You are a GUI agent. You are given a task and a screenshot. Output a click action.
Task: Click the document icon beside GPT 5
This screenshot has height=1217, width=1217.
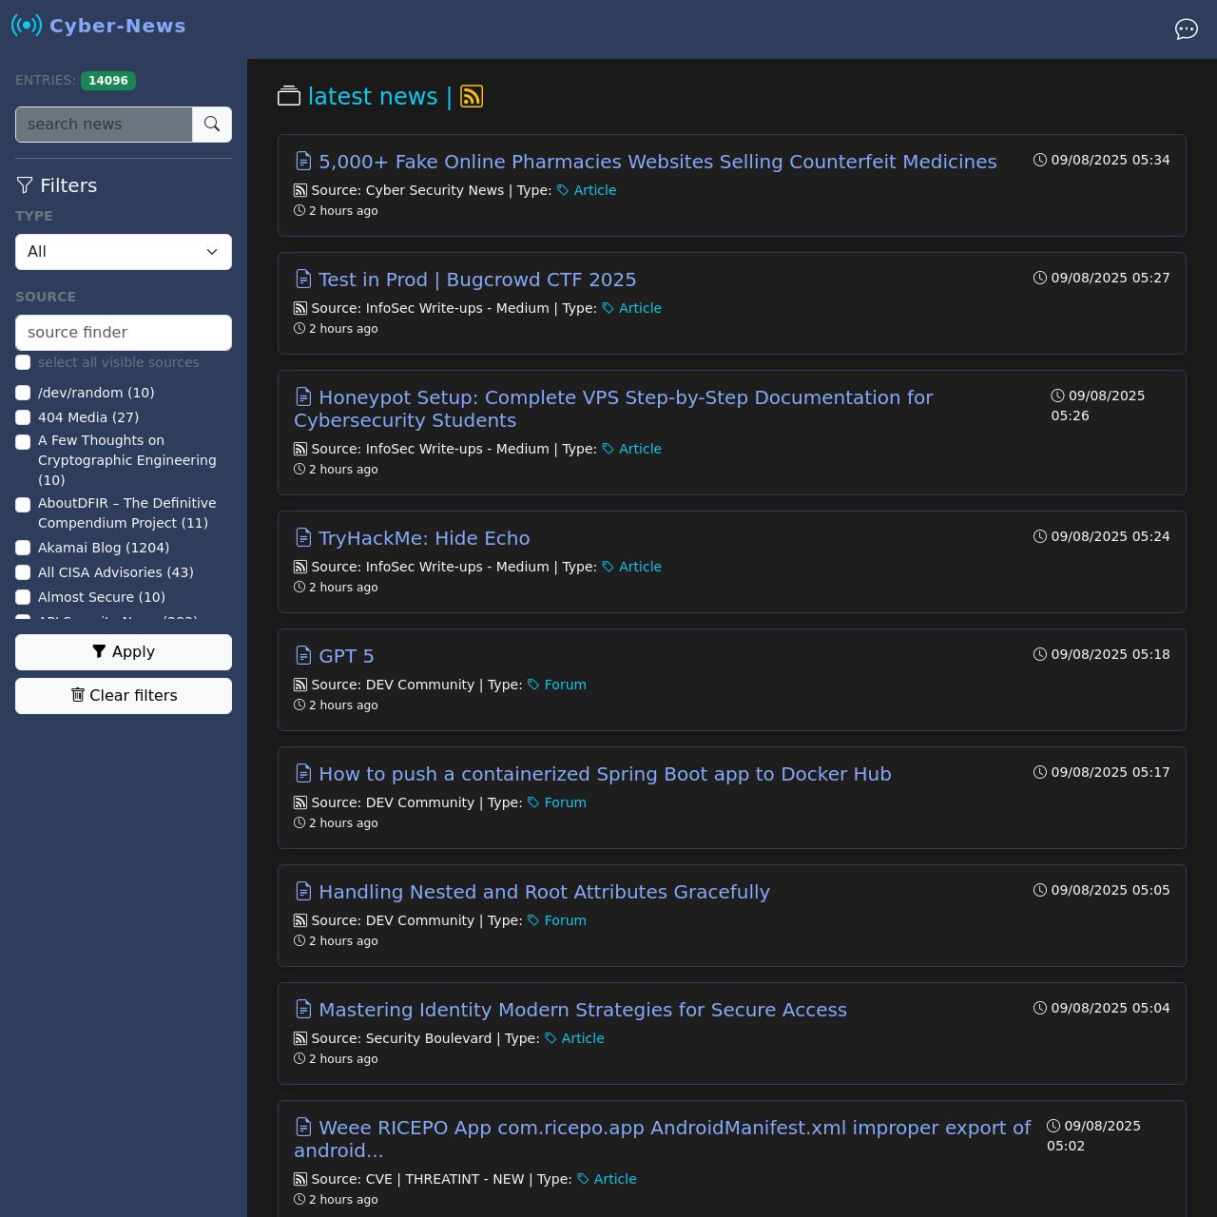pos(303,656)
